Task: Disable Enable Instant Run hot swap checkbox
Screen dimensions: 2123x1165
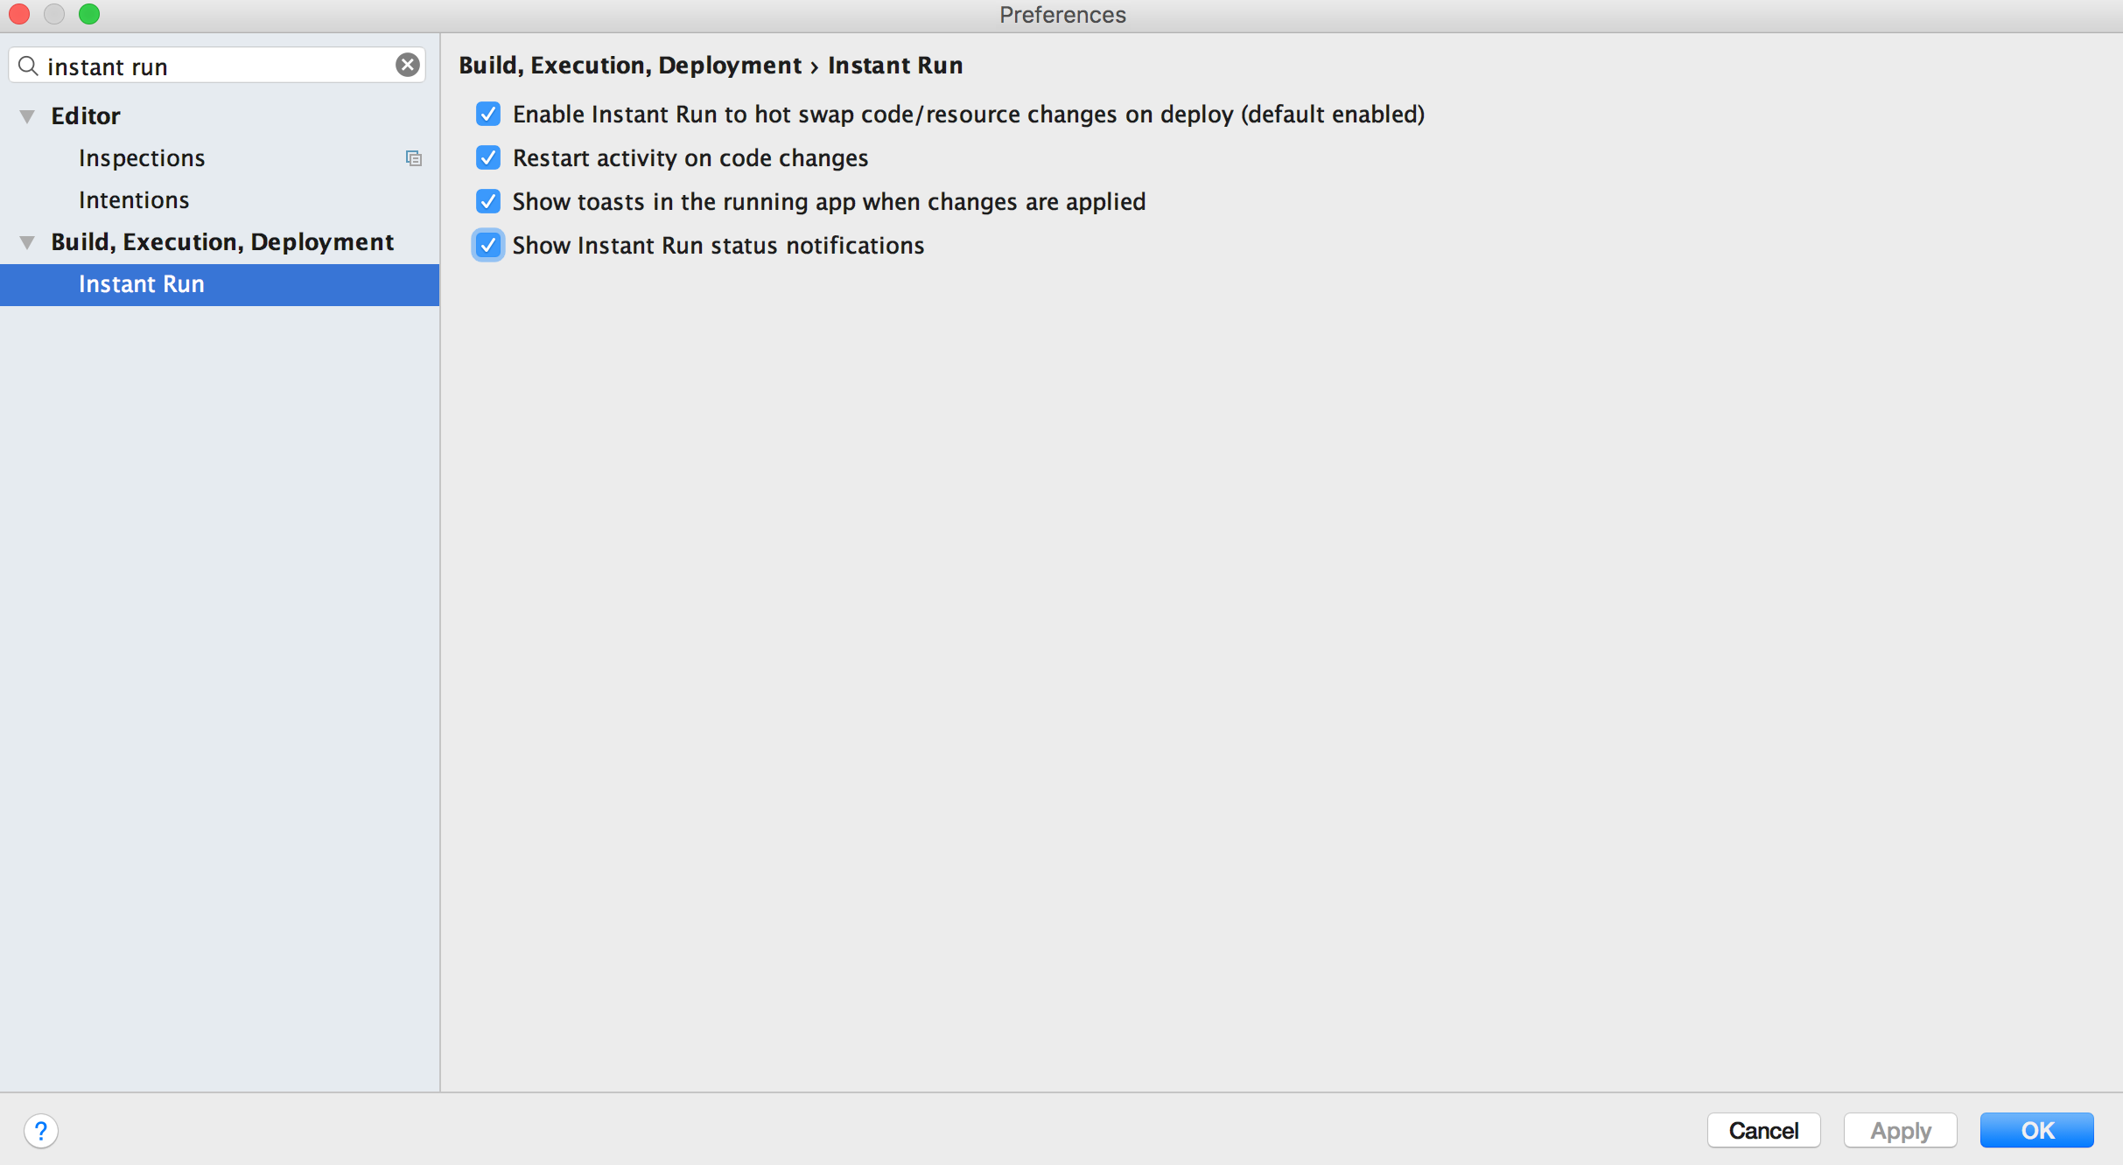Action: 488,114
